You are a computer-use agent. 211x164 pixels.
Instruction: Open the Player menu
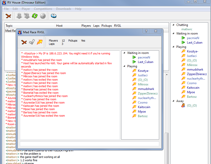point(26,9)
